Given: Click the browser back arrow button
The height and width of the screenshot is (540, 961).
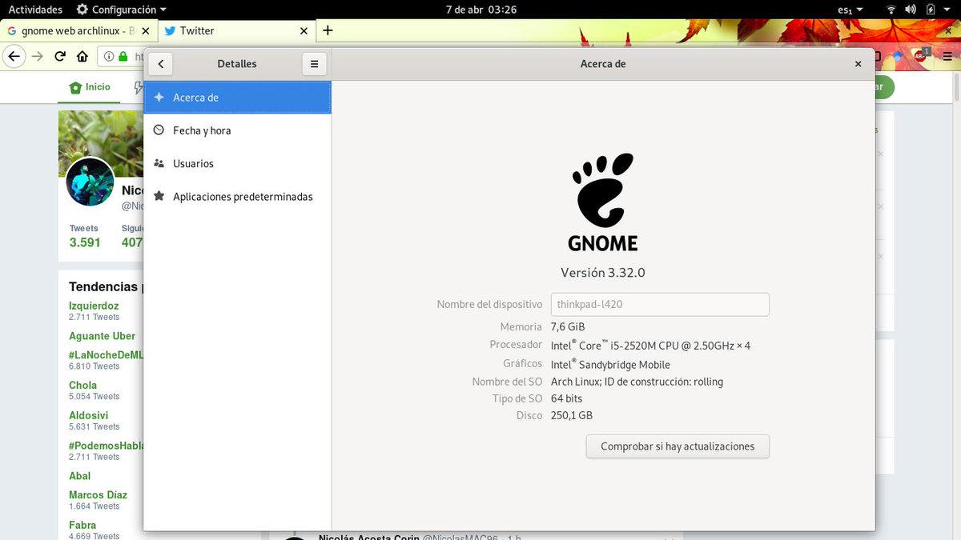Looking at the screenshot, I should (x=14, y=57).
